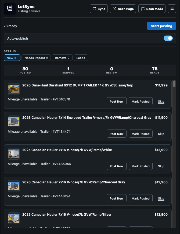Mark Posted for #VT436046 listing

[141, 166]
